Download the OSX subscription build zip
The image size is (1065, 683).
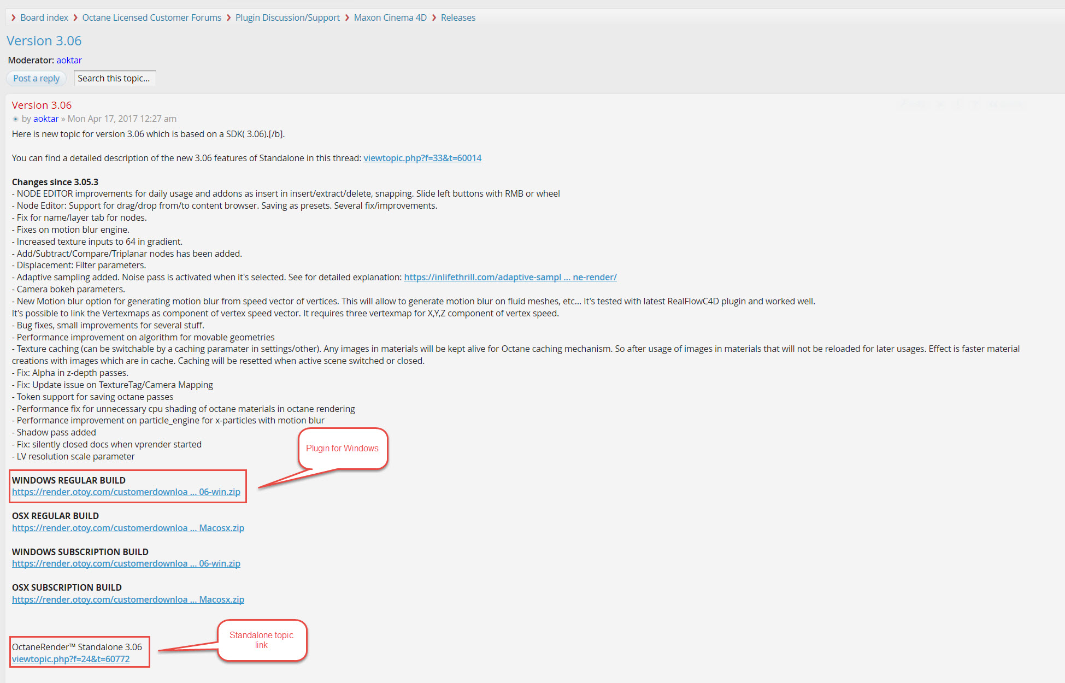128,599
